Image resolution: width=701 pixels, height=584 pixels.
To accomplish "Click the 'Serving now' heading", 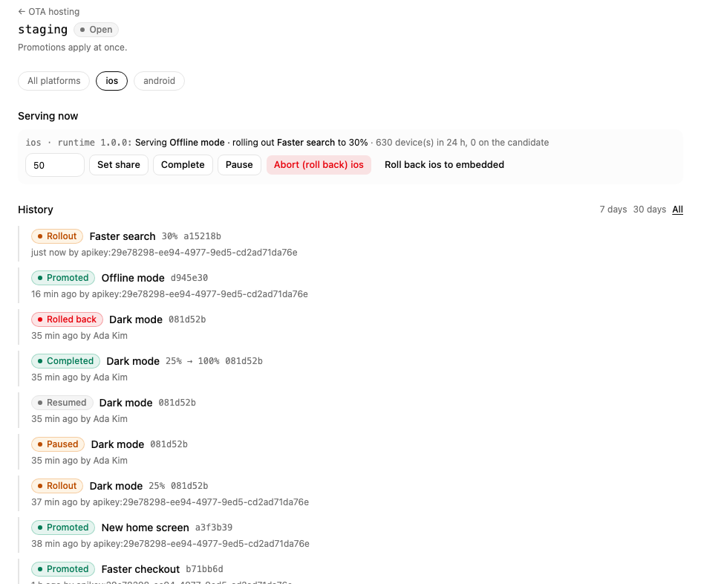I will [x=48, y=116].
